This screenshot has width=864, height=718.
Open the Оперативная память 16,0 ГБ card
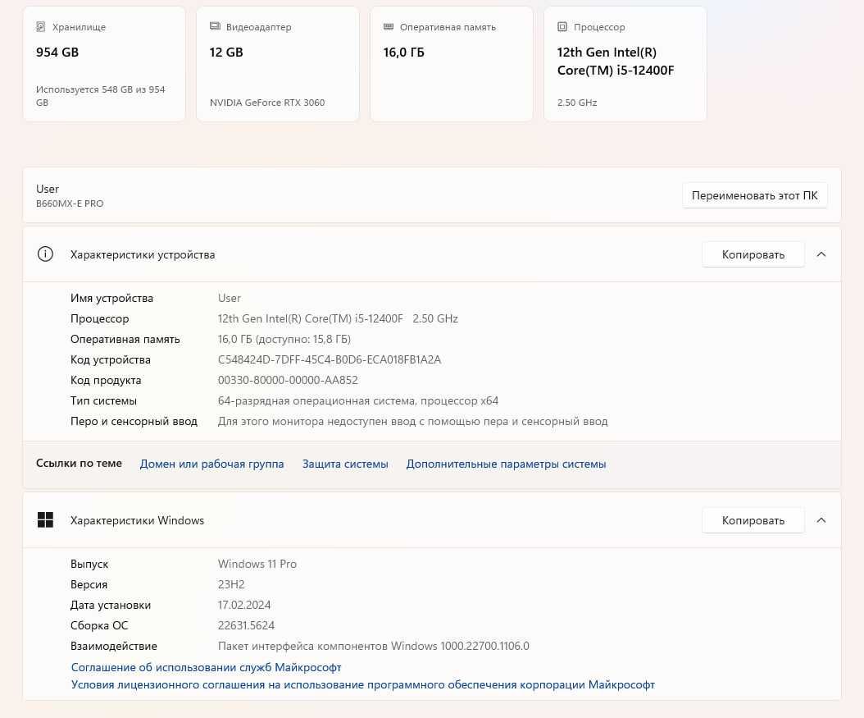[x=452, y=64]
